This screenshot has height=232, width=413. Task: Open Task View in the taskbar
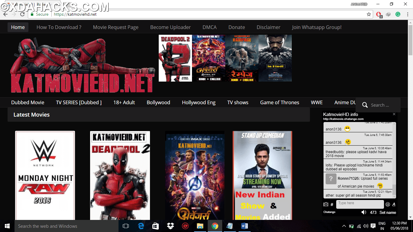(x=126, y=226)
